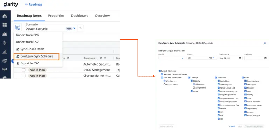Open the Start Date calendar icon
Viewport: 269px width, 130px height.
[240, 58]
